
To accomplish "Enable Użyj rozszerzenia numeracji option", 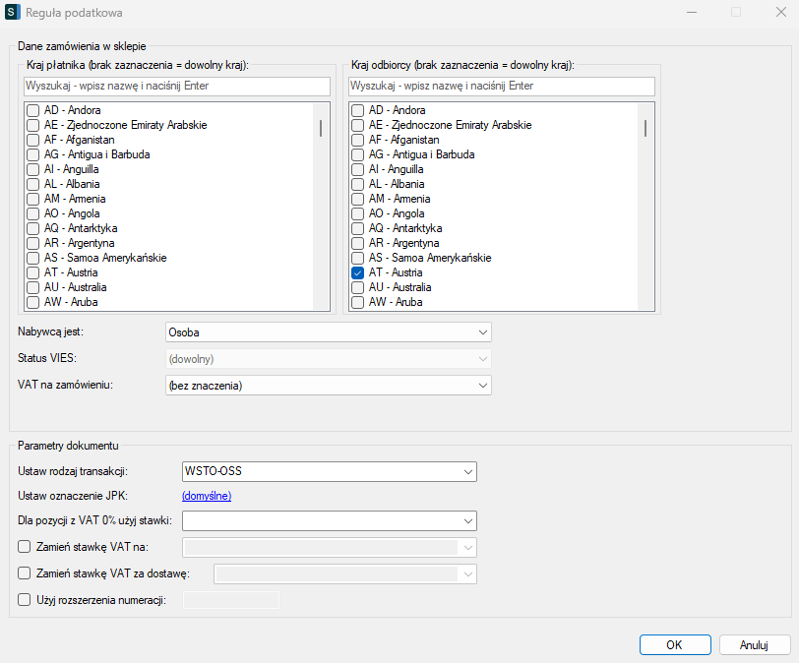I will click(25, 599).
